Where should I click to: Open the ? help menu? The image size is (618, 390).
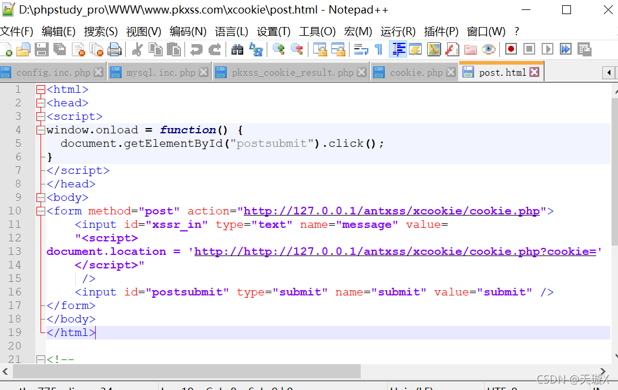tap(517, 31)
